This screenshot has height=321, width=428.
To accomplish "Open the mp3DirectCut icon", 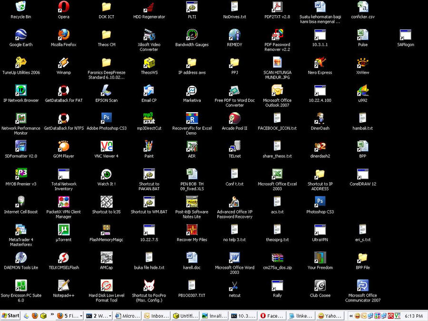I will [149, 118].
